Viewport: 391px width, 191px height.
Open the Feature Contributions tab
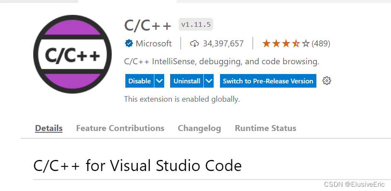(120, 128)
